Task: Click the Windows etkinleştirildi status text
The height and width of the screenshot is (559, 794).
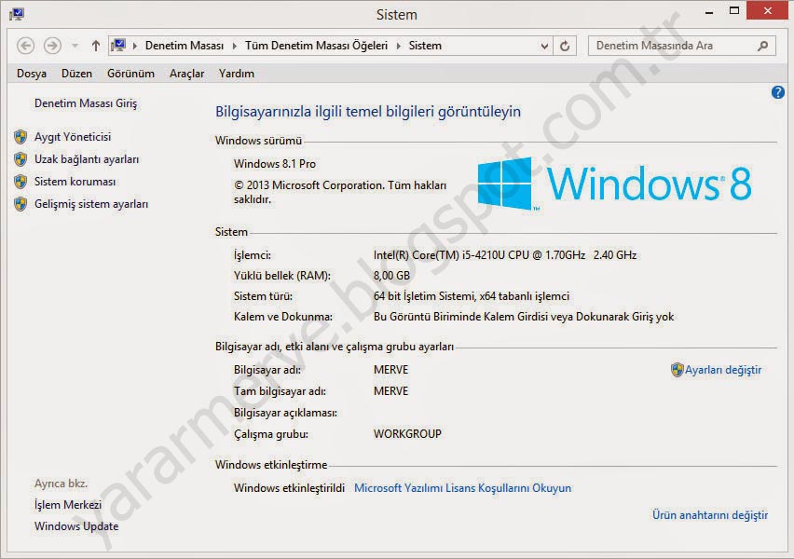Action: click(x=289, y=488)
